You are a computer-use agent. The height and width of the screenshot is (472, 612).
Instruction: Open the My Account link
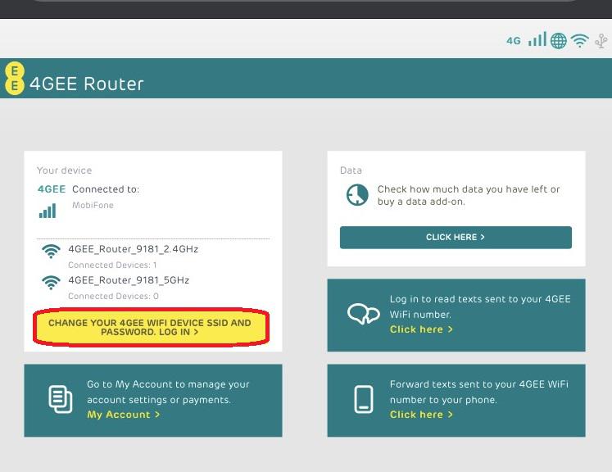(x=124, y=415)
